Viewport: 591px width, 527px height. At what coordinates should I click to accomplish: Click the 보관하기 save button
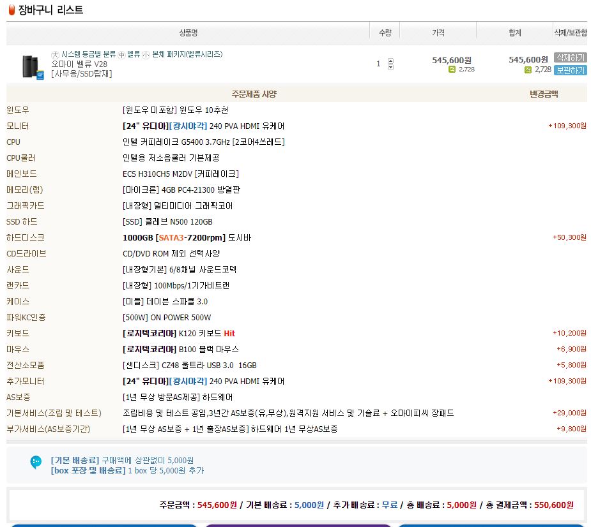point(570,70)
